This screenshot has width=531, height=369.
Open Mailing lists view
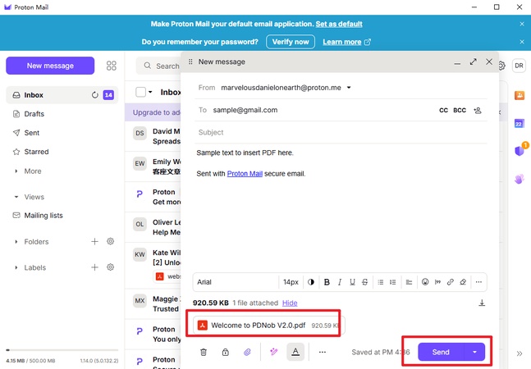pyautogui.click(x=43, y=216)
